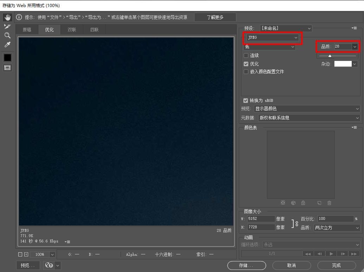Open the 两次立方 resampling quality dropdown

[x=337, y=228]
